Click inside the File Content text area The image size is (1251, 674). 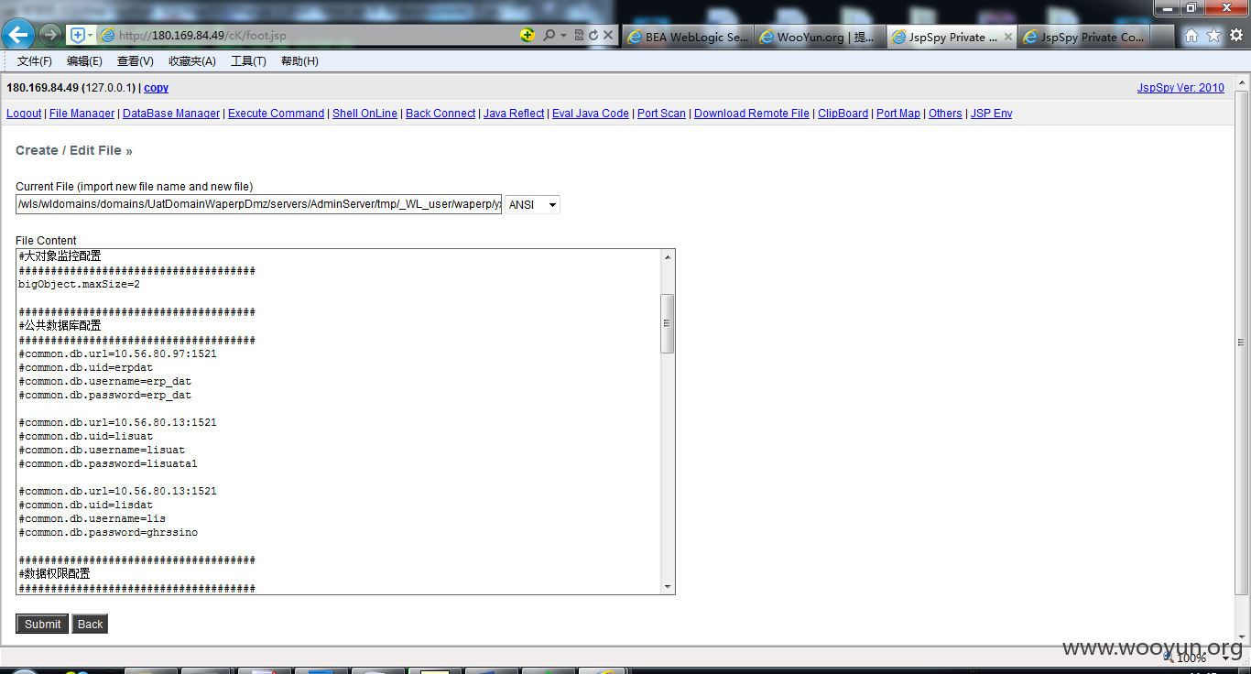(338, 421)
